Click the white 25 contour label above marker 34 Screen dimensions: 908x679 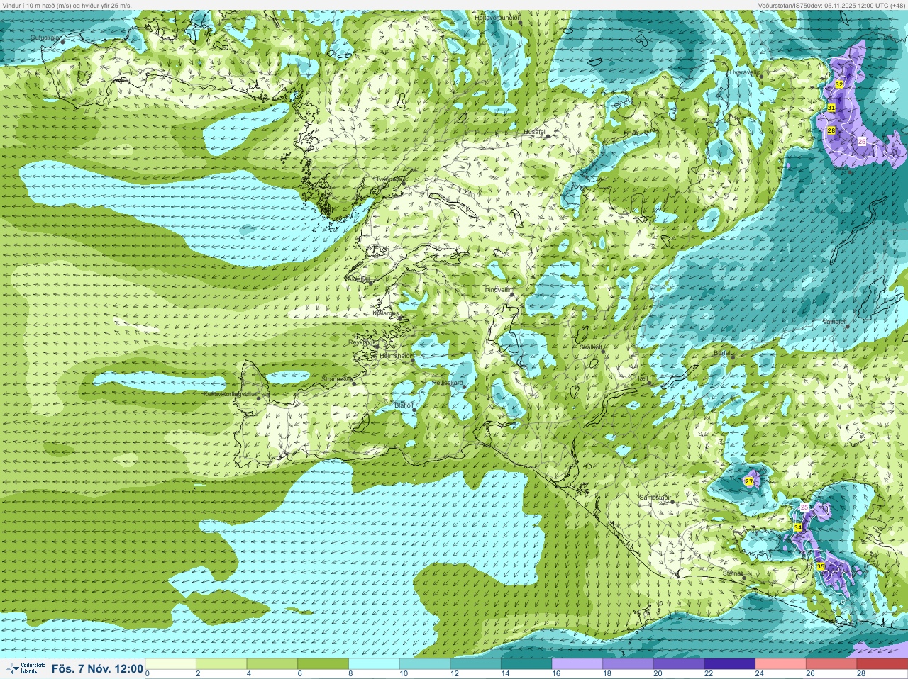point(804,507)
